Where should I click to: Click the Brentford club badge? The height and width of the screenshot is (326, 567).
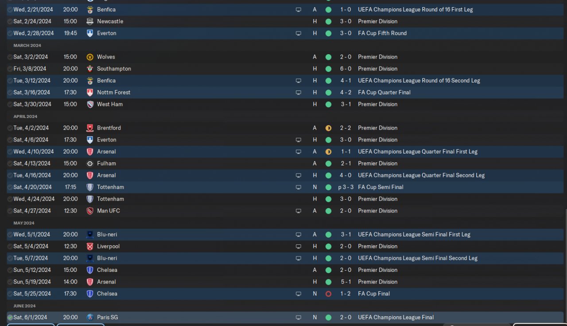pos(90,128)
